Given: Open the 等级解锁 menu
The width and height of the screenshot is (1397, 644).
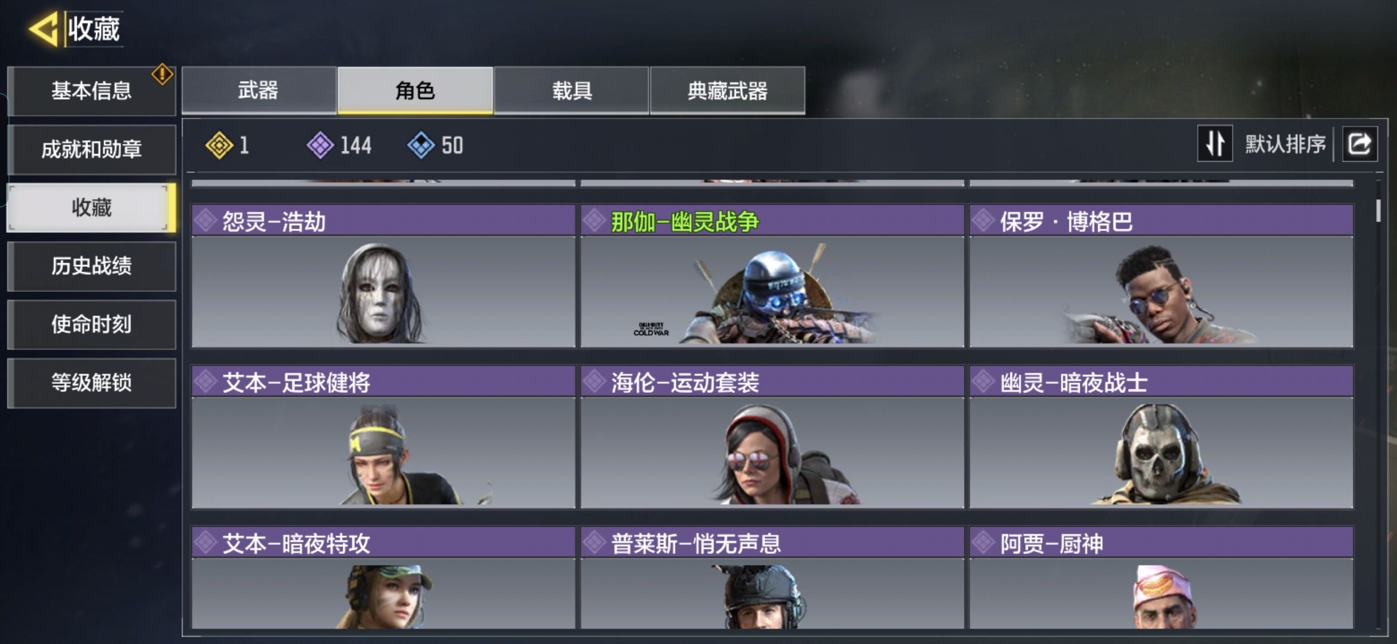Looking at the screenshot, I should pyautogui.click(x=91, y=383).
